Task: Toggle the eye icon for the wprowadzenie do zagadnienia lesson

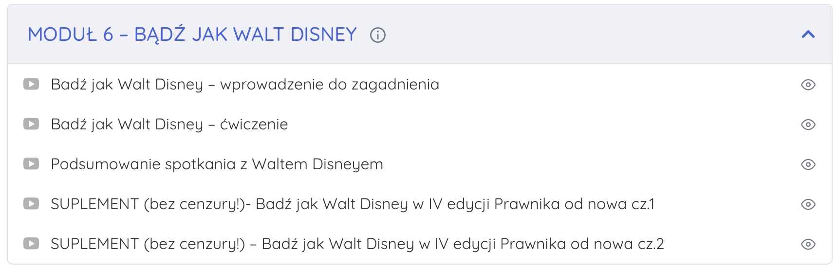Action: pos(808,85)
